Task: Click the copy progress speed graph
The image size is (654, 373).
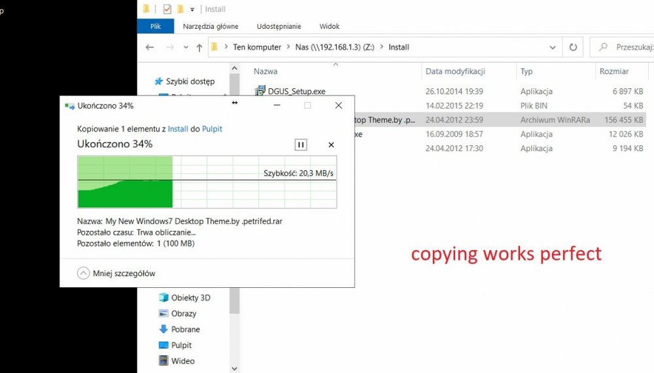Action: [x=207, y=182]
